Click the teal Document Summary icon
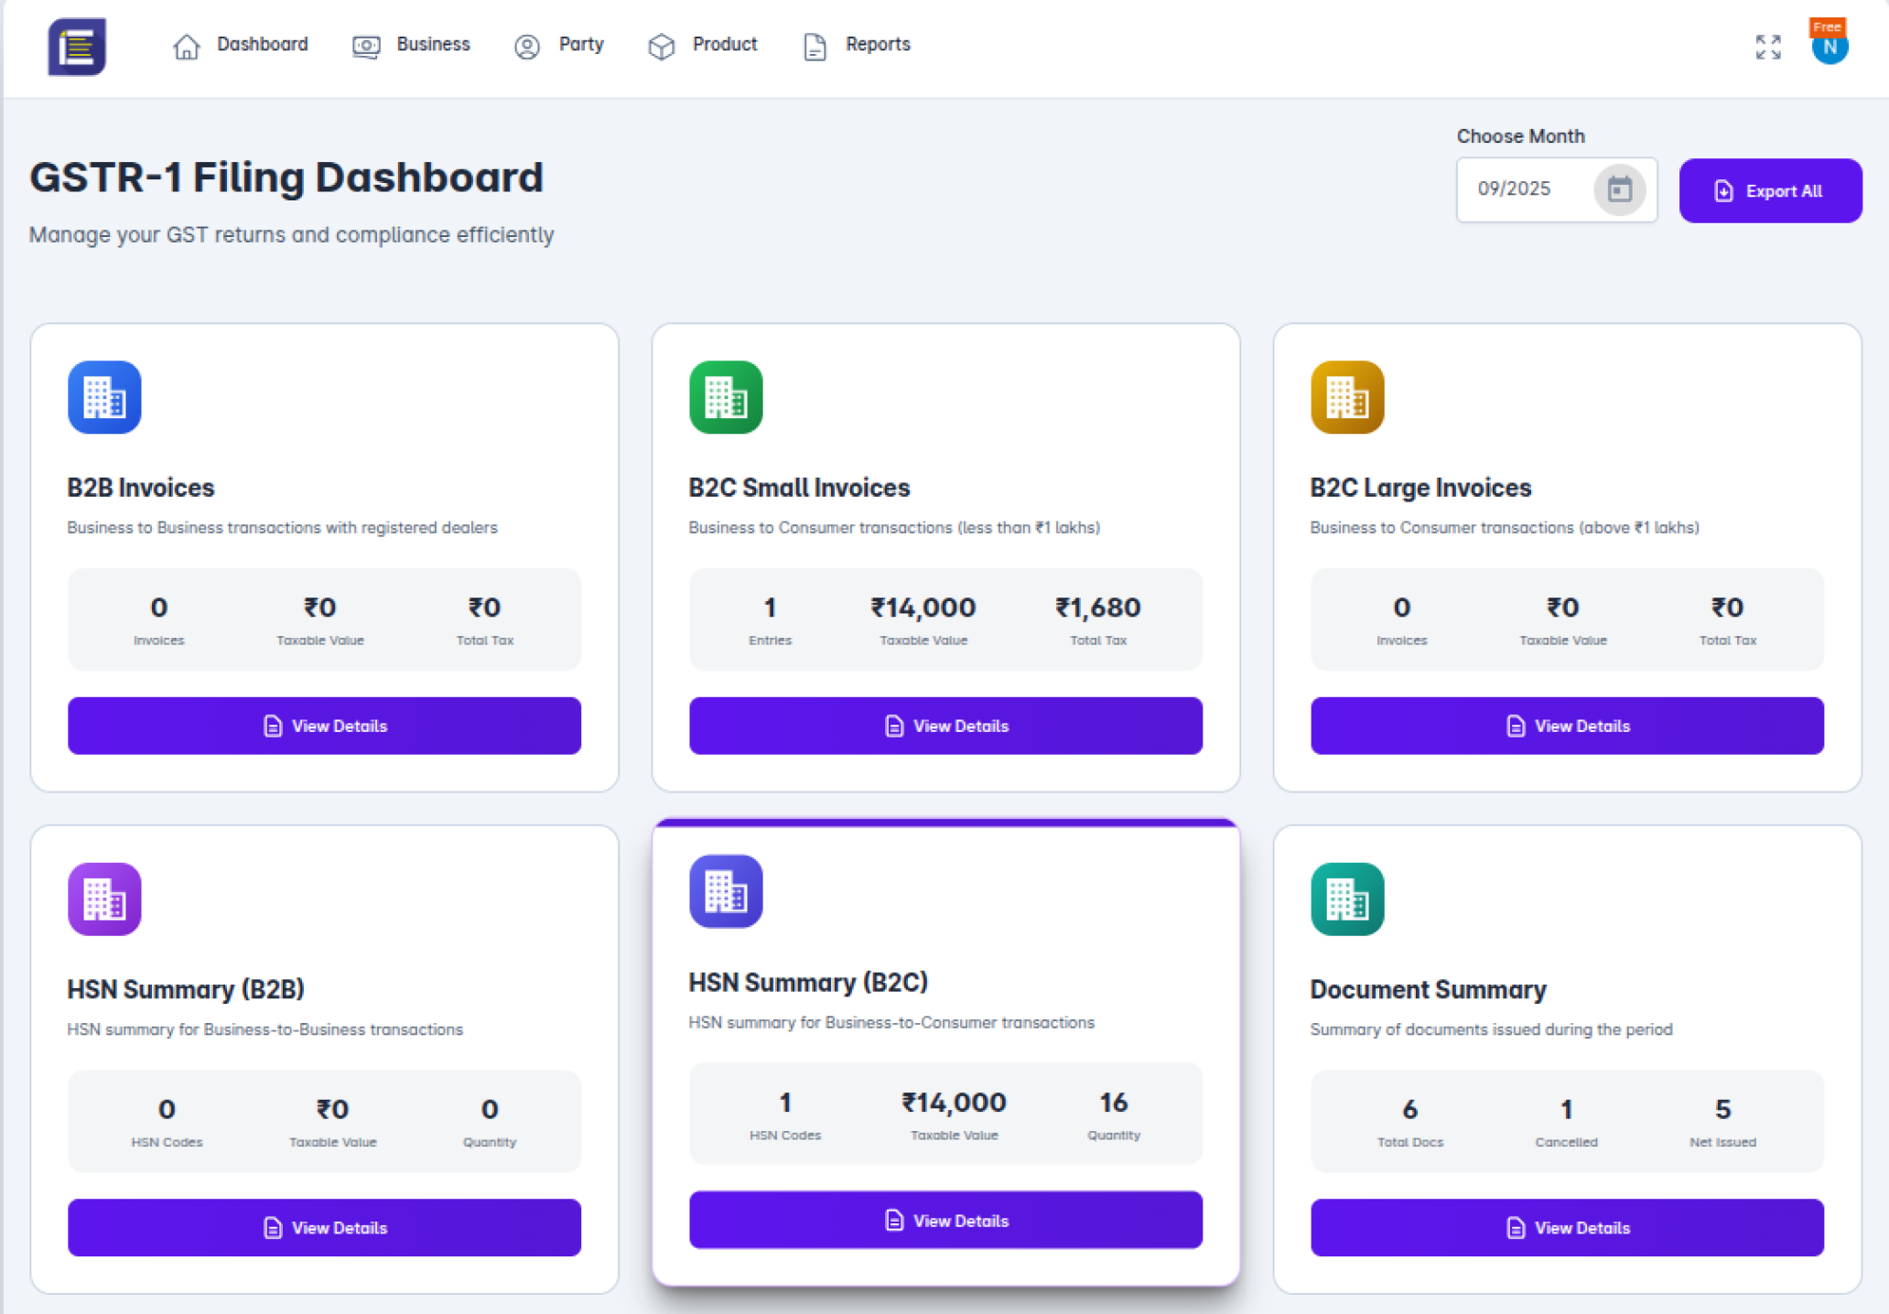 pos(1347,899)
